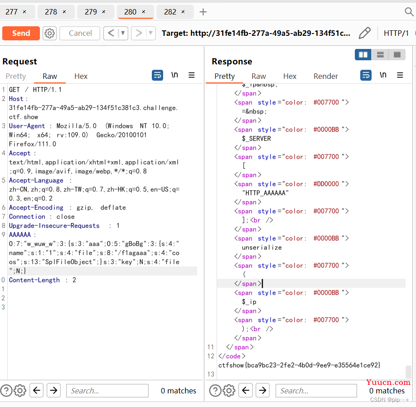Click the Host header in request
The width and height of the screenshot is (416, 407).
pyautogui.click(x=16, y=99)
